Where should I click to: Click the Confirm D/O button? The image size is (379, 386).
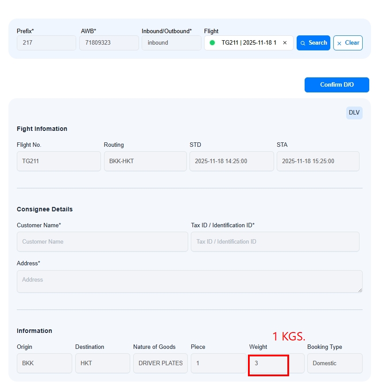(x=336, y=84)
